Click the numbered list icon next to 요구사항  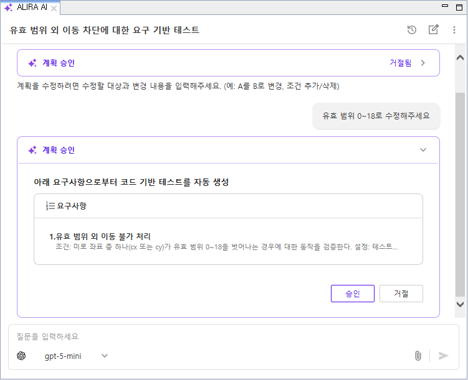(50, 206)
